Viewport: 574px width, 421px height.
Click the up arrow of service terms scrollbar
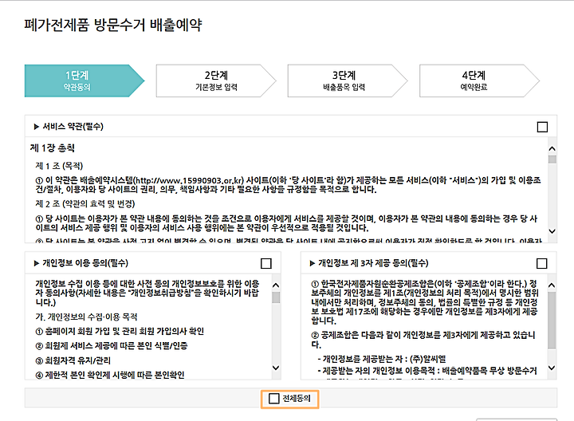552,148
